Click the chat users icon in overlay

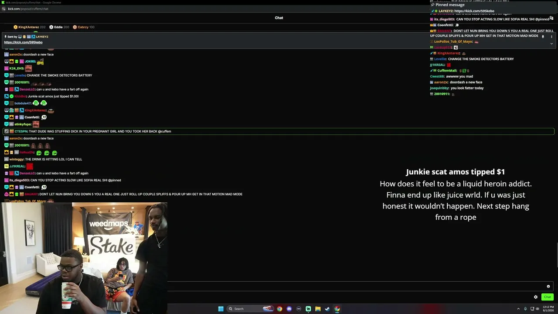coord(551,18)
